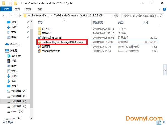This screenshot has width=167, height=125.
Task: Open 本地磁盘 (F:) drive
Action: coord(19,106)
